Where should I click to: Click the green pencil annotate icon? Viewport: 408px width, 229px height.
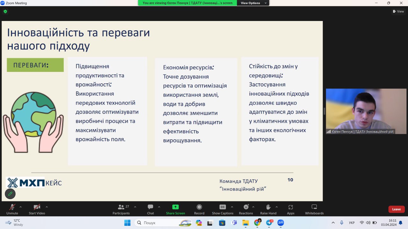click(10, 193)
